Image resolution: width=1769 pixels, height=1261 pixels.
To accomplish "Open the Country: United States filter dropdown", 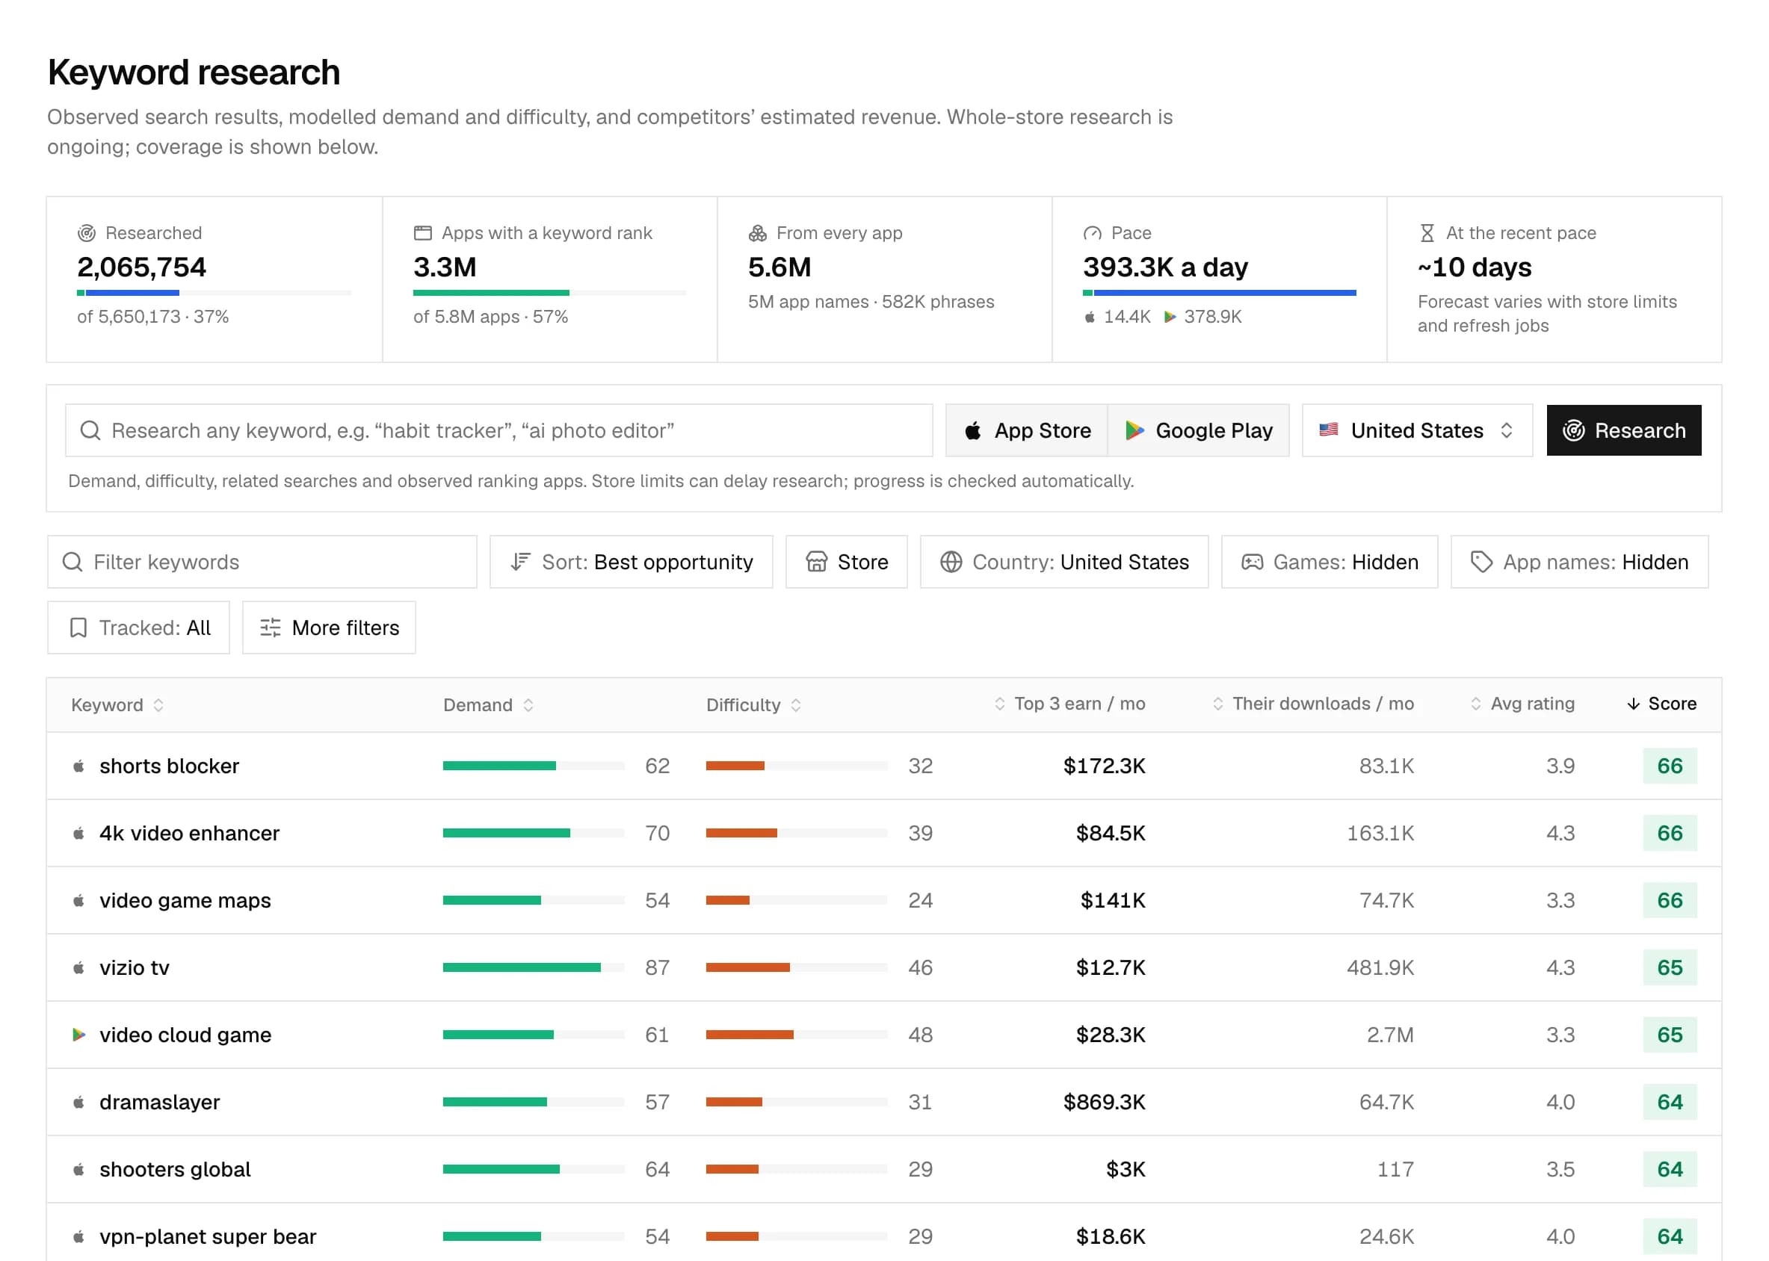I will tap(1064, 563).
